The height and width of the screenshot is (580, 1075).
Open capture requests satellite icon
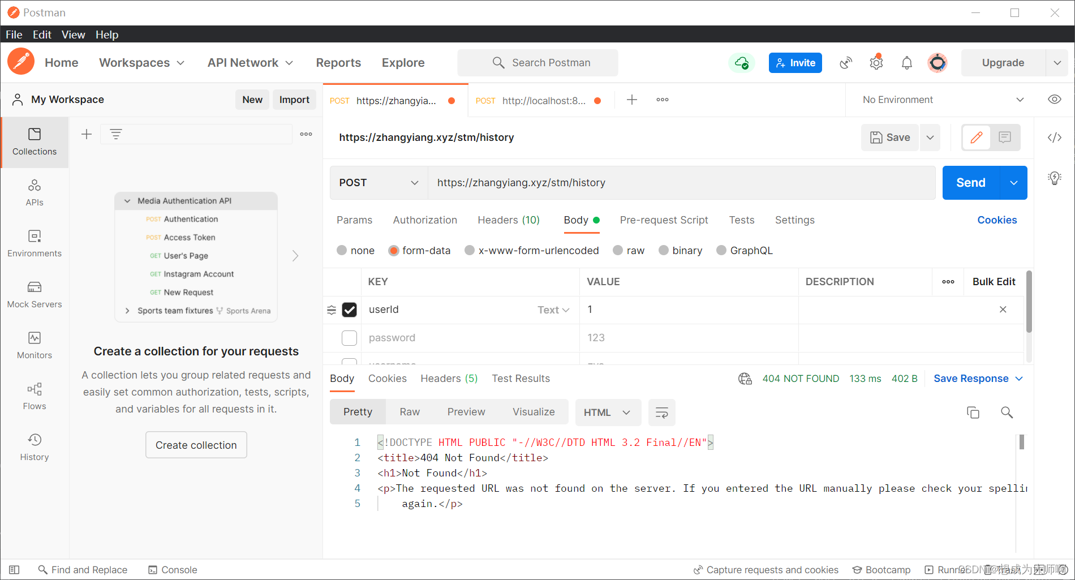[x=846, y=63]
